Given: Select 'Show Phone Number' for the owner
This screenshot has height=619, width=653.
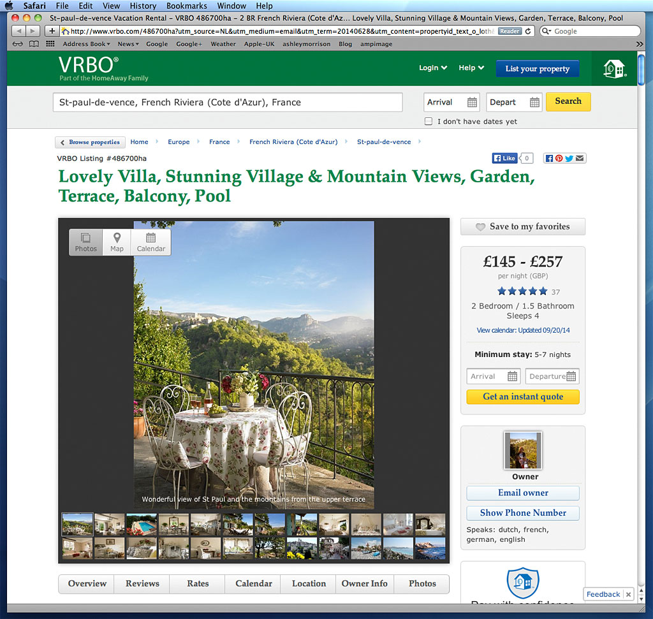Looking at the screenshot, I should point(522,513).
